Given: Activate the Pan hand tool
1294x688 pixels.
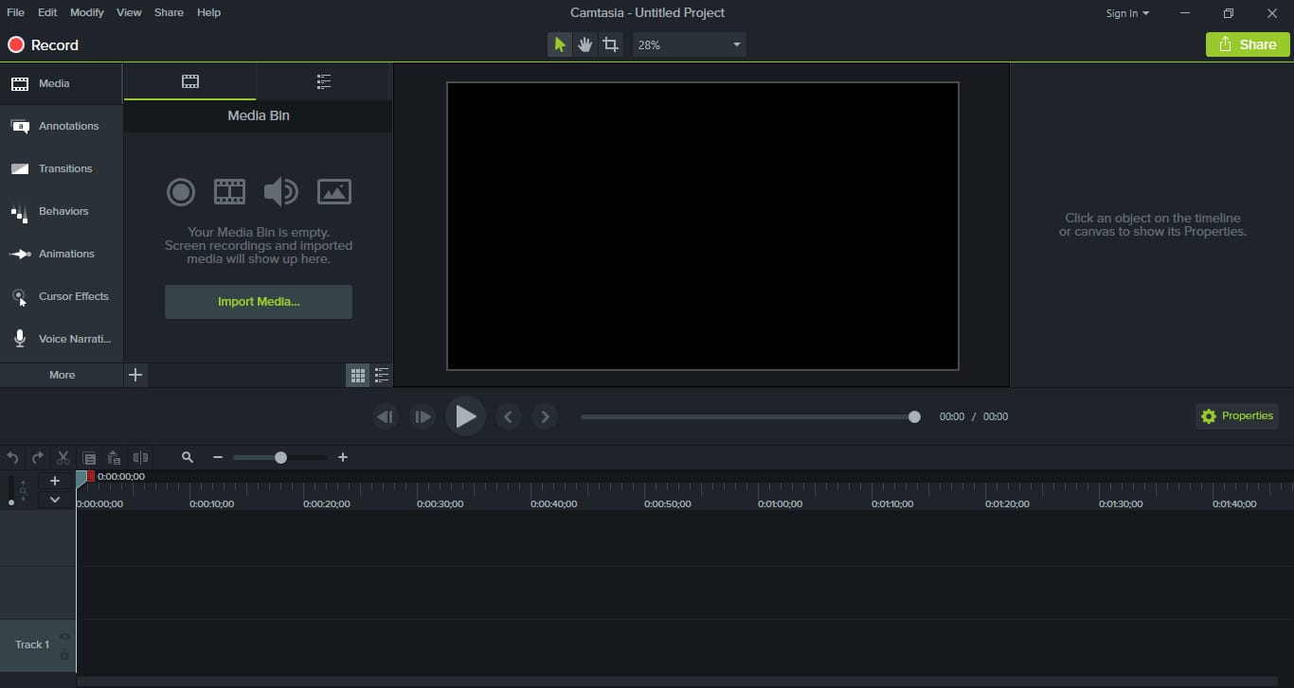Looking at the screenshot, I should [x=585, y=44].
